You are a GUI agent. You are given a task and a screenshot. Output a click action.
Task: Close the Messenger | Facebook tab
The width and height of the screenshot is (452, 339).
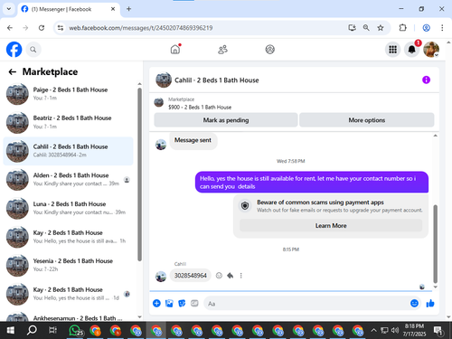pyautogui.click(x=113, y=9)
